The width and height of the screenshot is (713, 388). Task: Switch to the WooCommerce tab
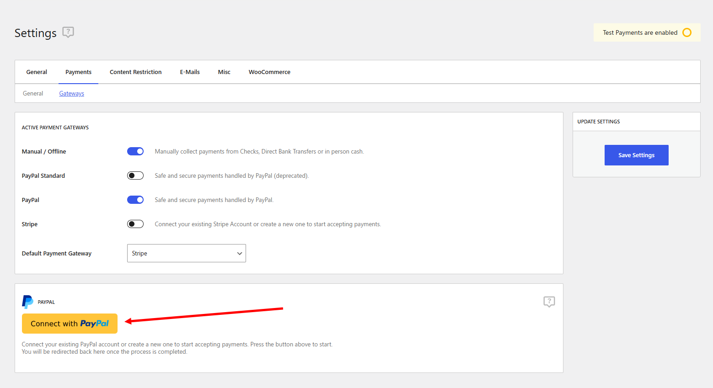[269, 72]
